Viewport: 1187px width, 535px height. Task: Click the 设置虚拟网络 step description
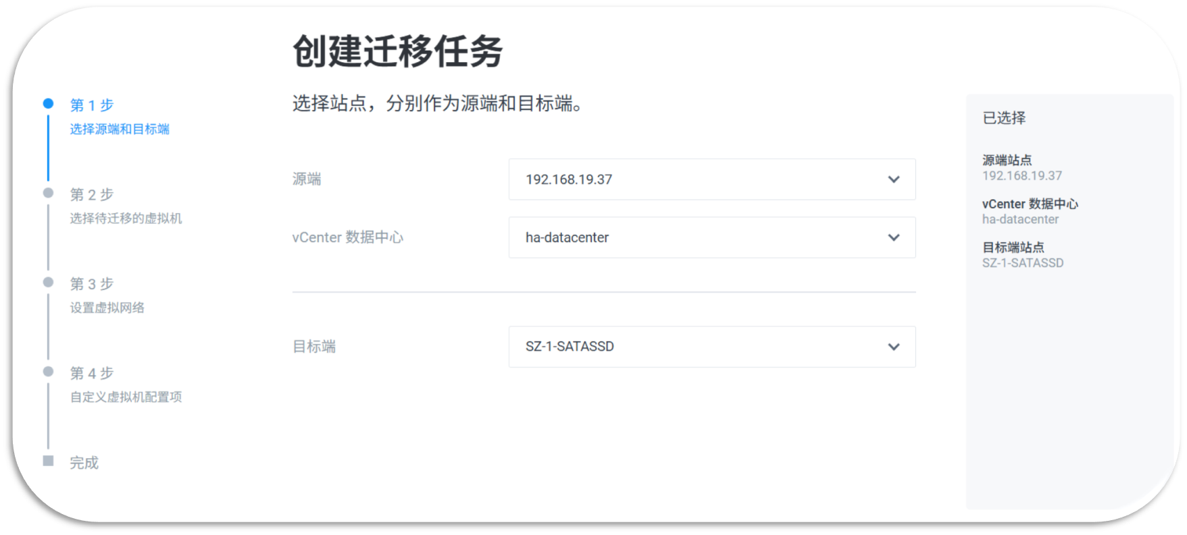(x=107, y=308)
